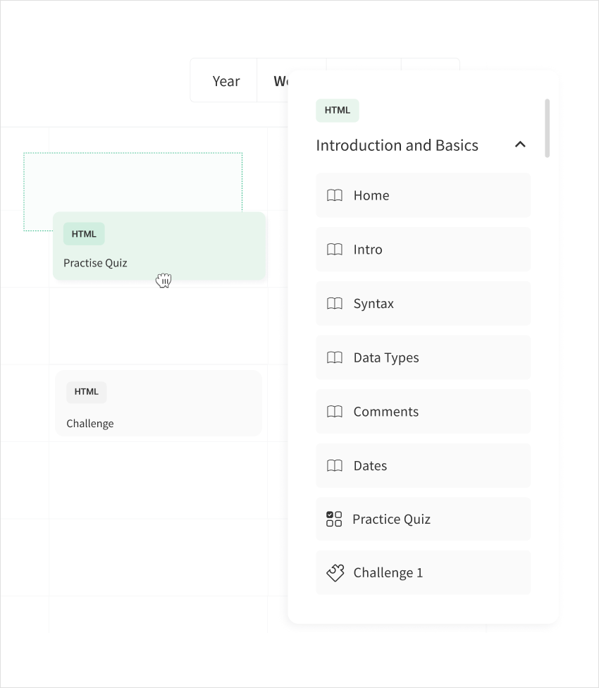Open the Syntax lesson
The image size is (599, 688).
(x=423, y=304)
